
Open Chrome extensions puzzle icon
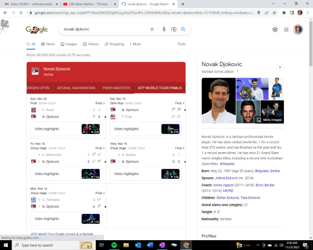click(284, 13)
